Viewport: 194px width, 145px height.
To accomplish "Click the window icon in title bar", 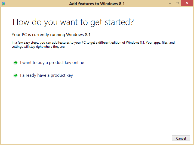I will point(3,4).
